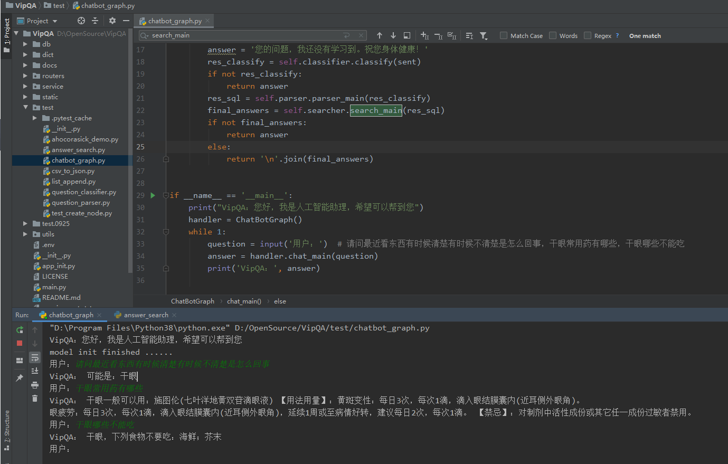
Task: Open the 1: Project side tool tab
Action: (6, 36)
